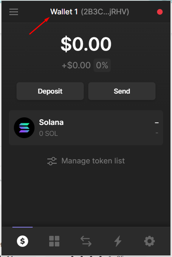Click the sliders icon beside Manage token list

(x=52, y=161)
